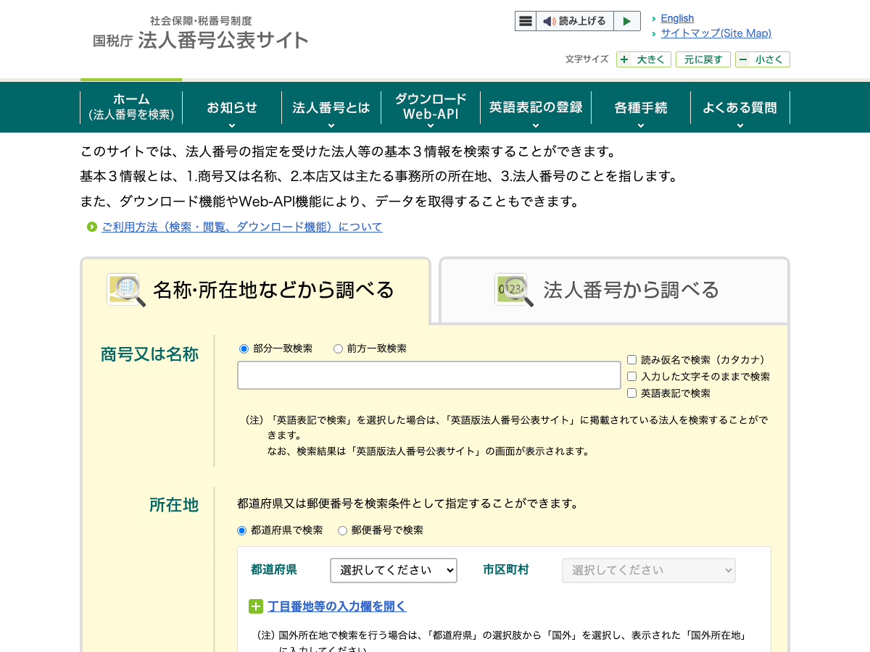Go to ホーム（法人番号を検索） in navigation
The image size is (870, 652).
[131, 106]
